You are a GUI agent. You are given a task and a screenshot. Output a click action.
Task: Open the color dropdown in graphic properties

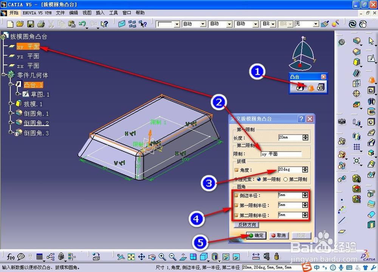pyautogui.click(x=177, y=24)
